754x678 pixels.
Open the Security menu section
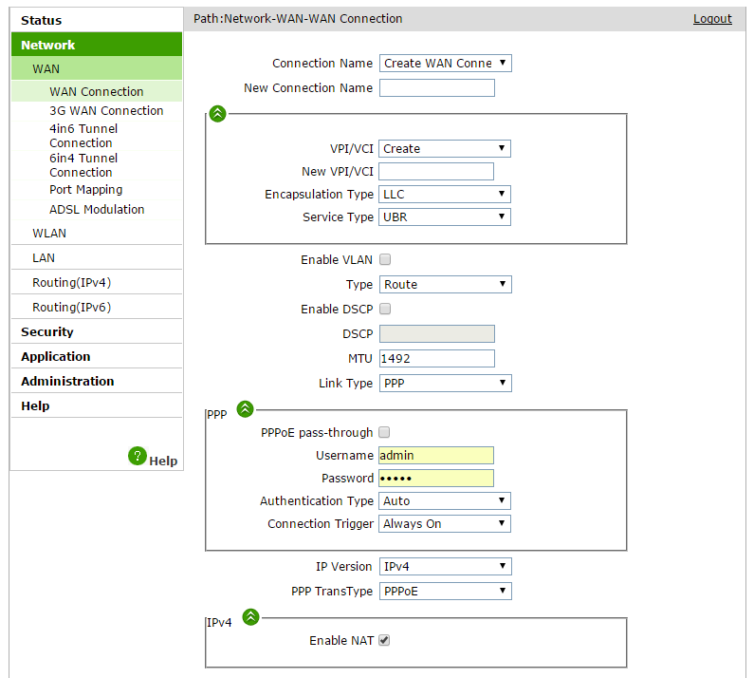point(47,332)
